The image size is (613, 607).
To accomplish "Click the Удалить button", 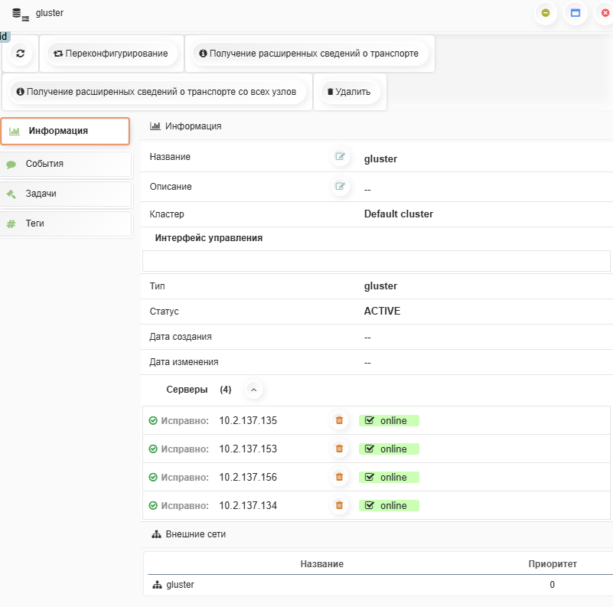I will click(x=350, y=92).
